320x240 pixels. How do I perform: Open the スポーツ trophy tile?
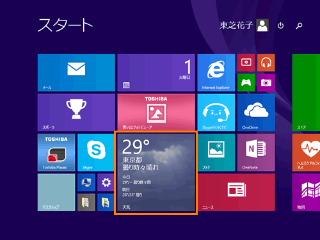pos(76,113)
